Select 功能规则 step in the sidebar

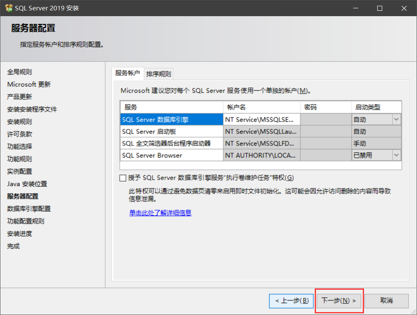tap(19, 159)
